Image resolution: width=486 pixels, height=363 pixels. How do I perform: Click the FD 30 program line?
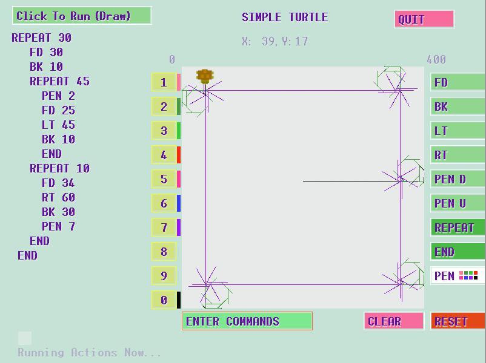pos(46,52)
